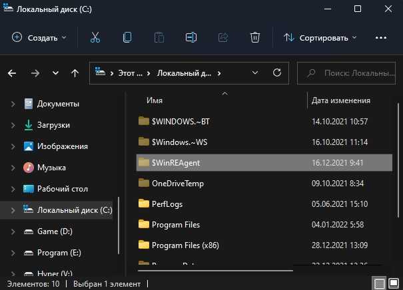Click the Copy icon in toolbar
Screen dimensions: 403x290
127,37
